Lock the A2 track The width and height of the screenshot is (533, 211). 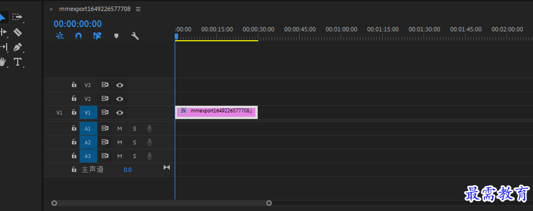click(x=74, y=142)
